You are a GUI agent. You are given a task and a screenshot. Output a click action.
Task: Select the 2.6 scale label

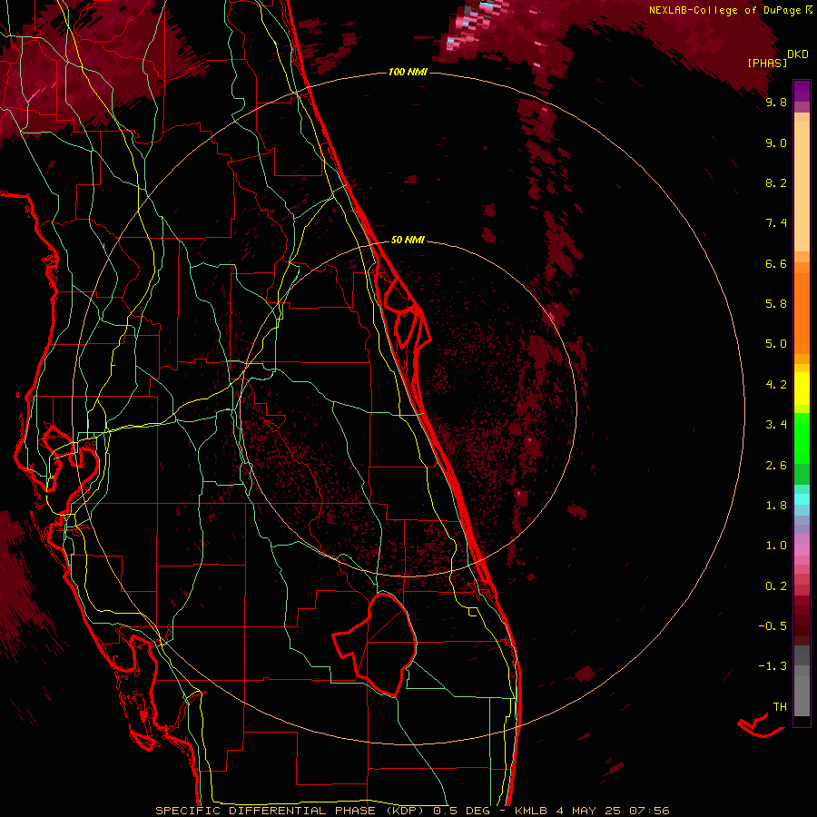(x=776, y=466)
